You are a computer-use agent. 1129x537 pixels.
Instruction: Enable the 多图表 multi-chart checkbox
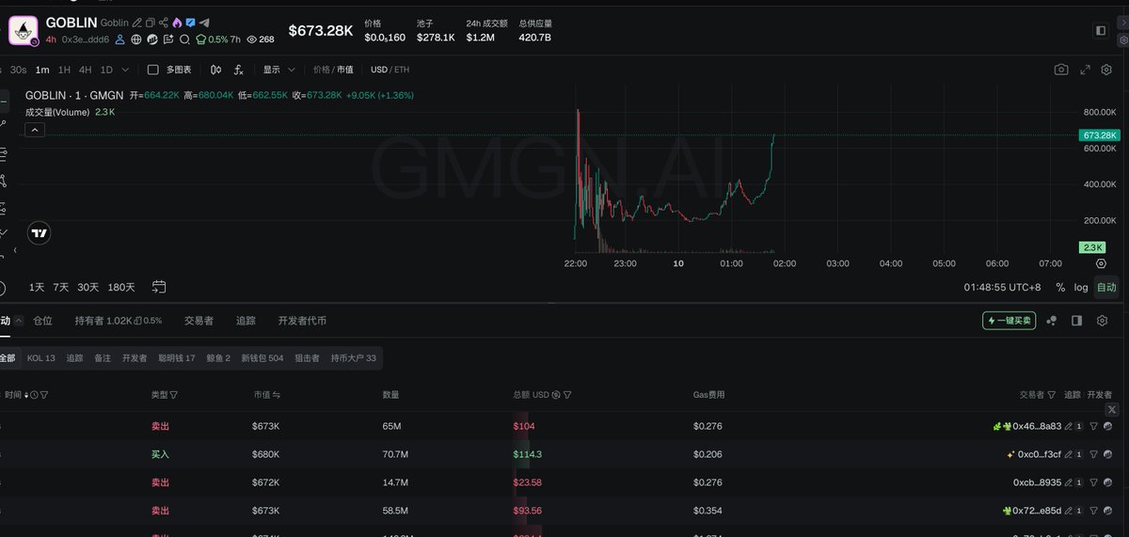coord(153,70)
